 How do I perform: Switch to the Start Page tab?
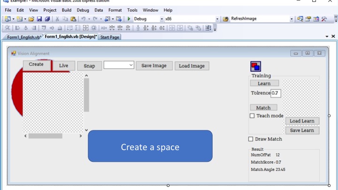[x=110, y=37]
